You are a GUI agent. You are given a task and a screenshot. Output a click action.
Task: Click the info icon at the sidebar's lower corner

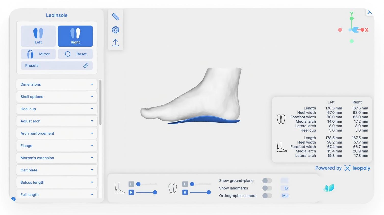coord(14,199)
